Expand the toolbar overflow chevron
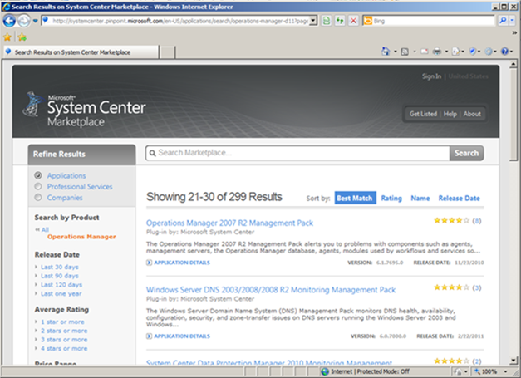 point(514,32)
